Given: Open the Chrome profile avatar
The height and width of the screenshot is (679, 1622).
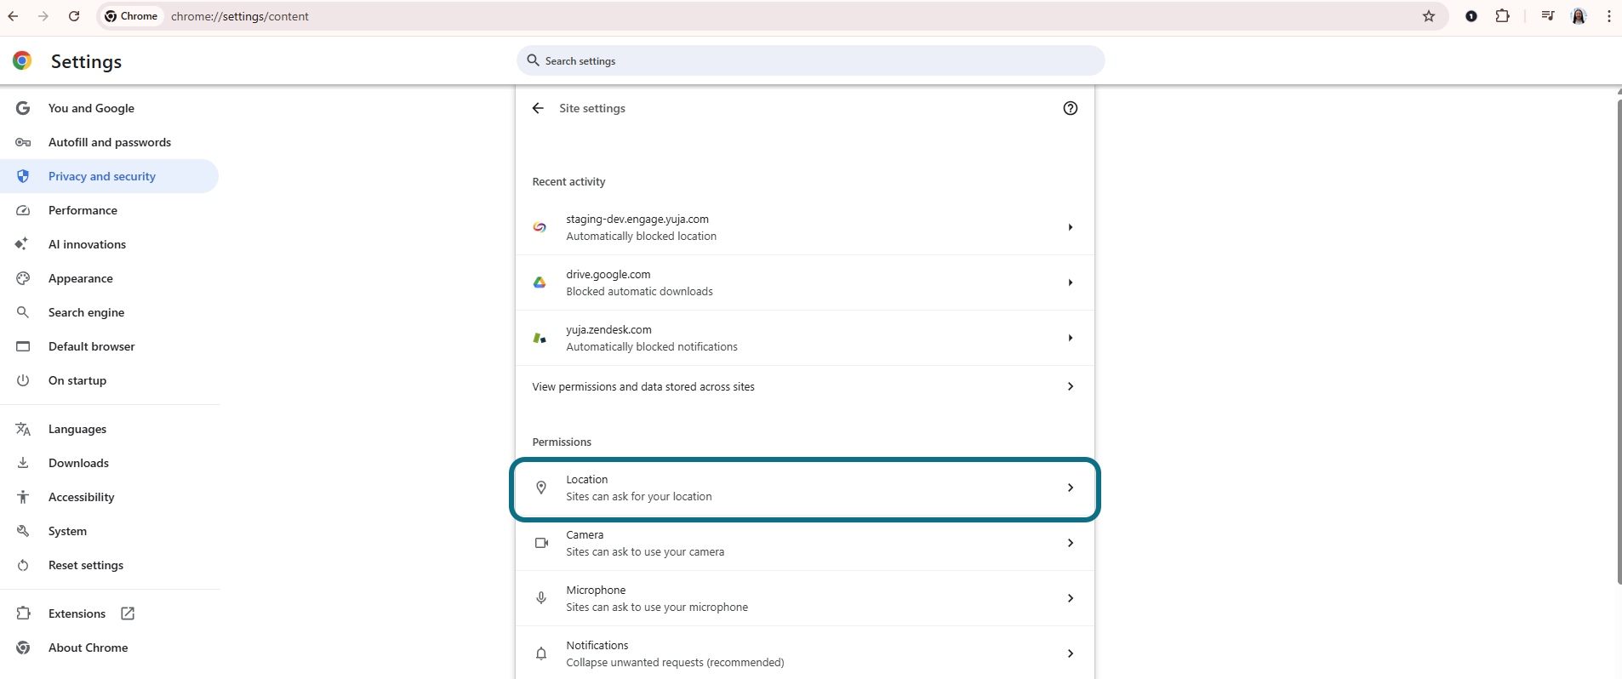Looking at the screenshot, I should [x=1579, y=16].
